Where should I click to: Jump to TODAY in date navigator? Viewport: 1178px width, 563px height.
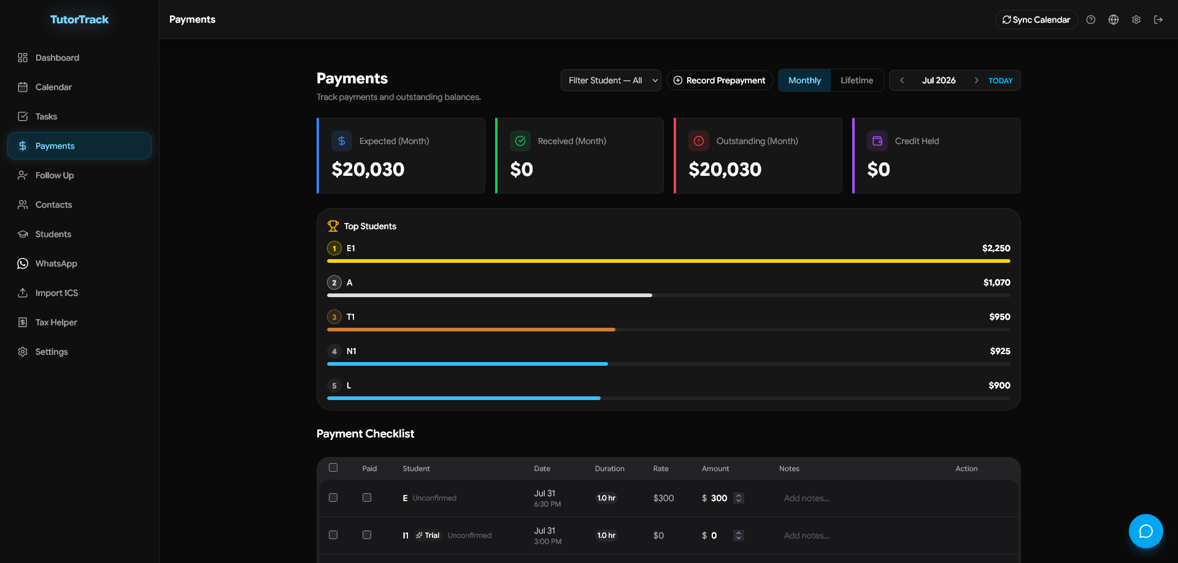point(1001,81)
